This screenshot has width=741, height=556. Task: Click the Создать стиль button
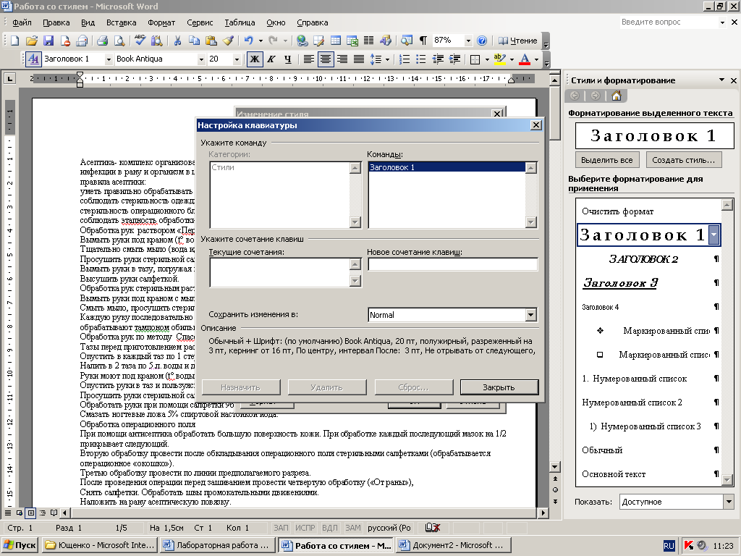pyautogui.click(x=683, y=160)
